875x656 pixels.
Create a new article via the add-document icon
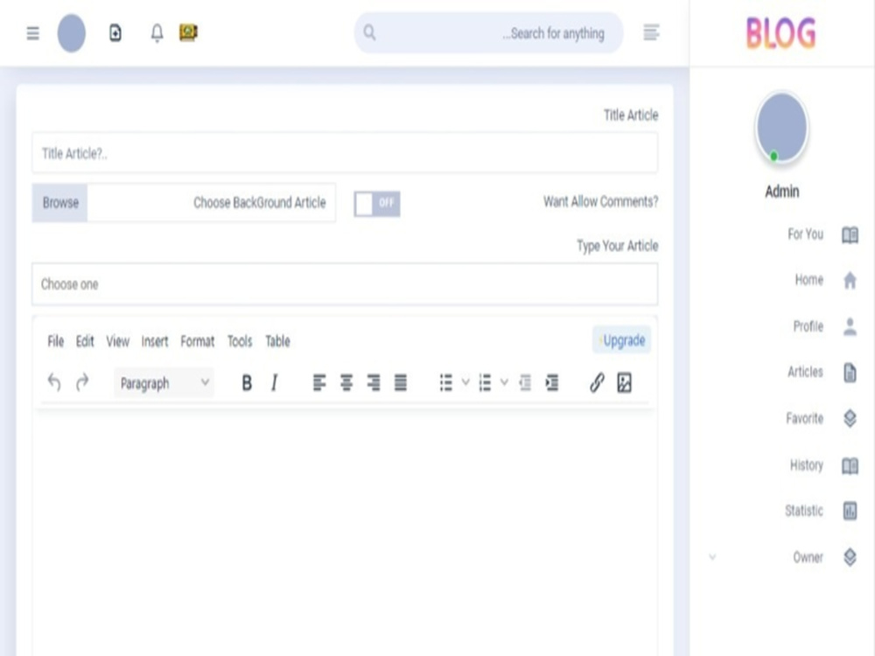pyautogui.click(x=115, y=33)
